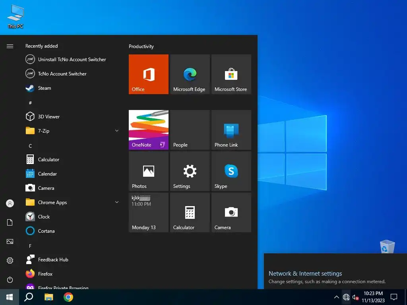Select Uninstall TcNo Account Switcher

tap(73, 60)
